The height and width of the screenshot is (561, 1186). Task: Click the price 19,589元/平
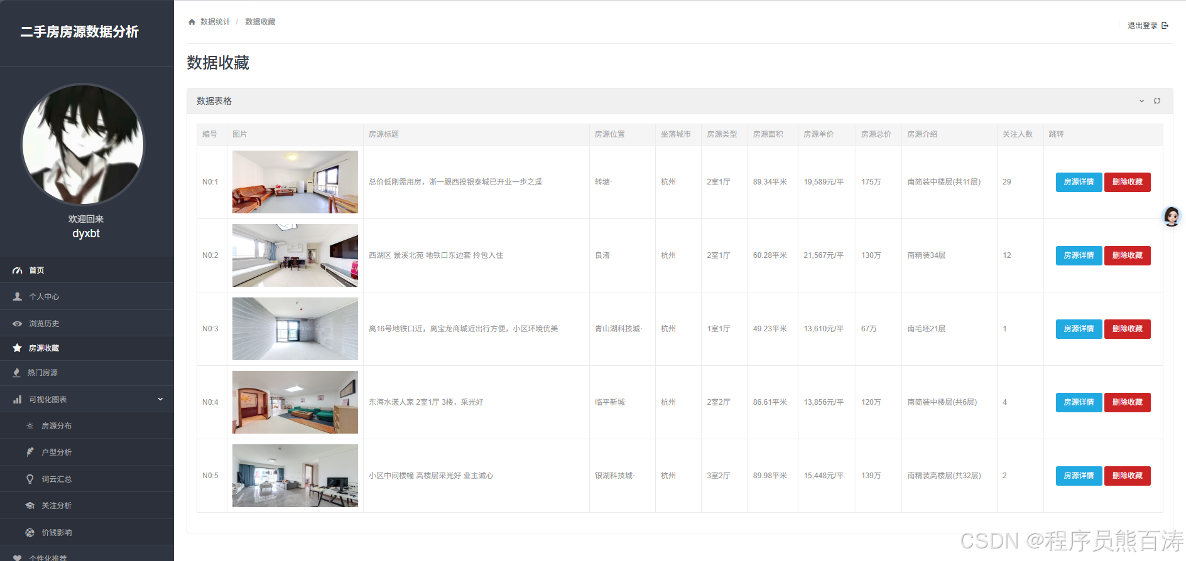[824, 182]
